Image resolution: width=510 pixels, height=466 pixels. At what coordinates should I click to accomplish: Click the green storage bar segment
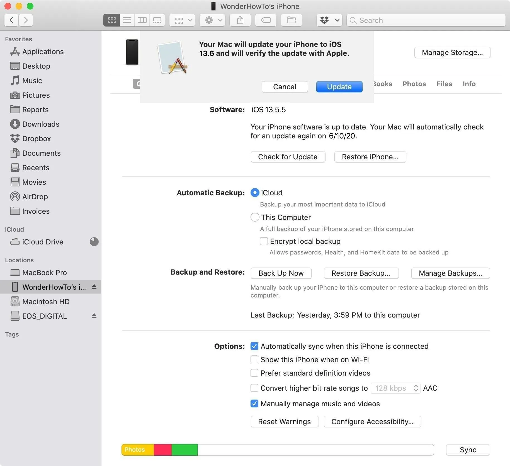coord(185,450)
